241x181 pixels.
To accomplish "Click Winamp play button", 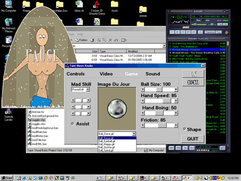I will pos(177,32).
